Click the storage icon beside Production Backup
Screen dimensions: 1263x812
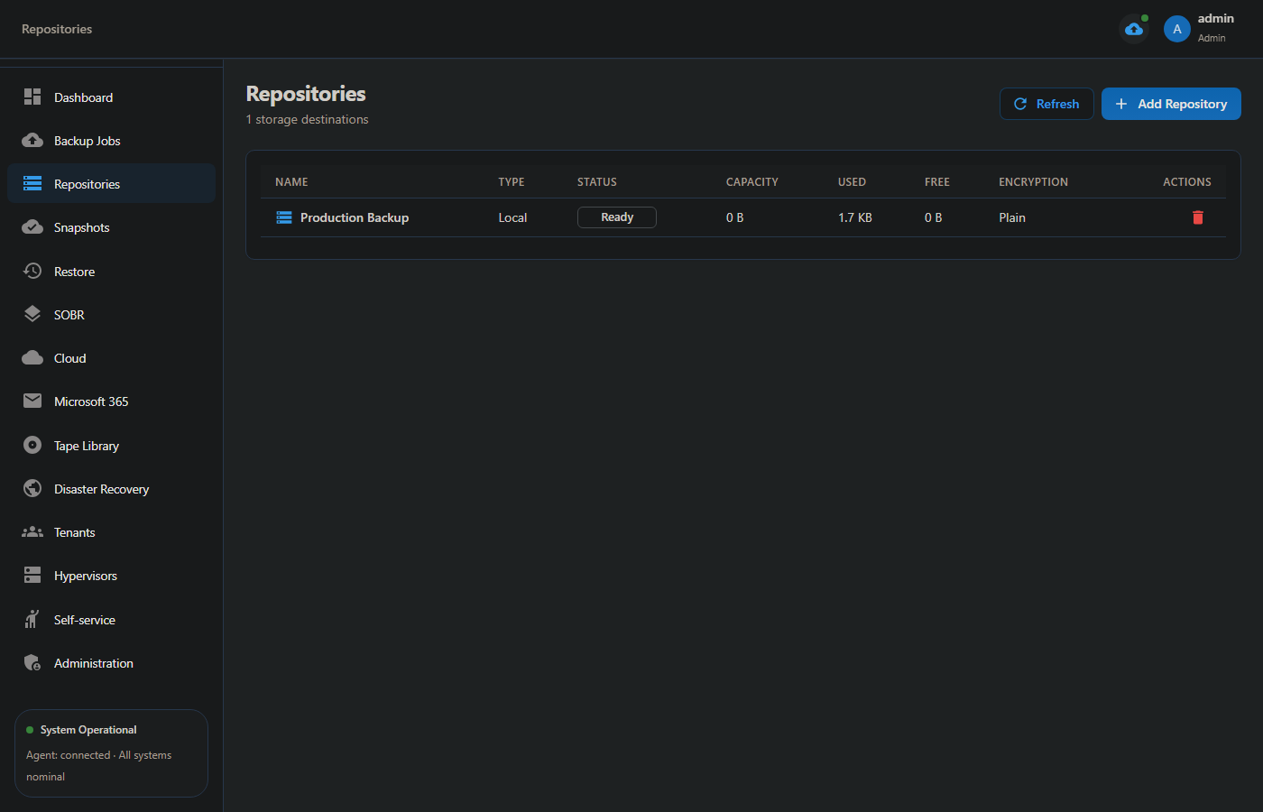(x=284, y=217)
